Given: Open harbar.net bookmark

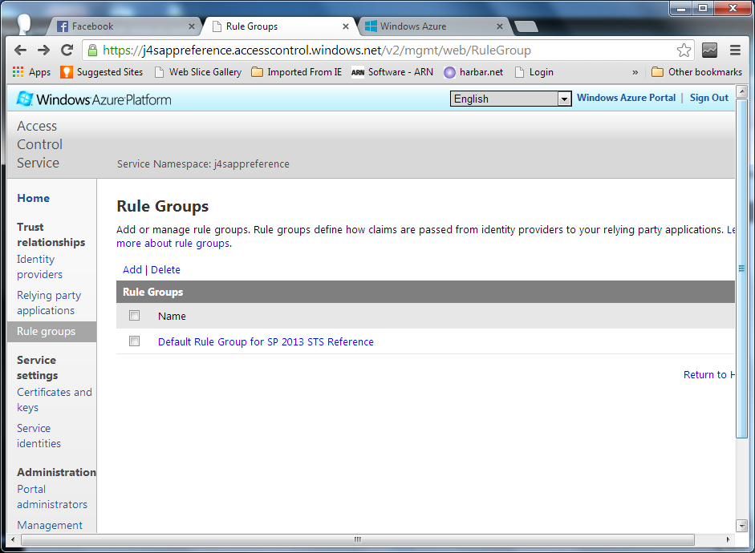Looking at the screenshot, I should [473, 72].
